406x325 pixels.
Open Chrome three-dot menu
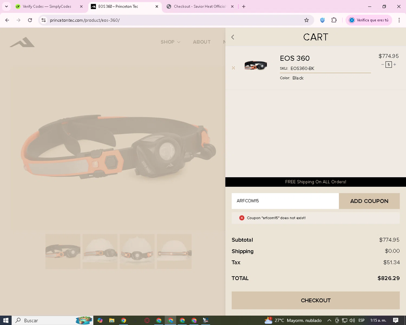pyautogui.click(x=399, y=20)
